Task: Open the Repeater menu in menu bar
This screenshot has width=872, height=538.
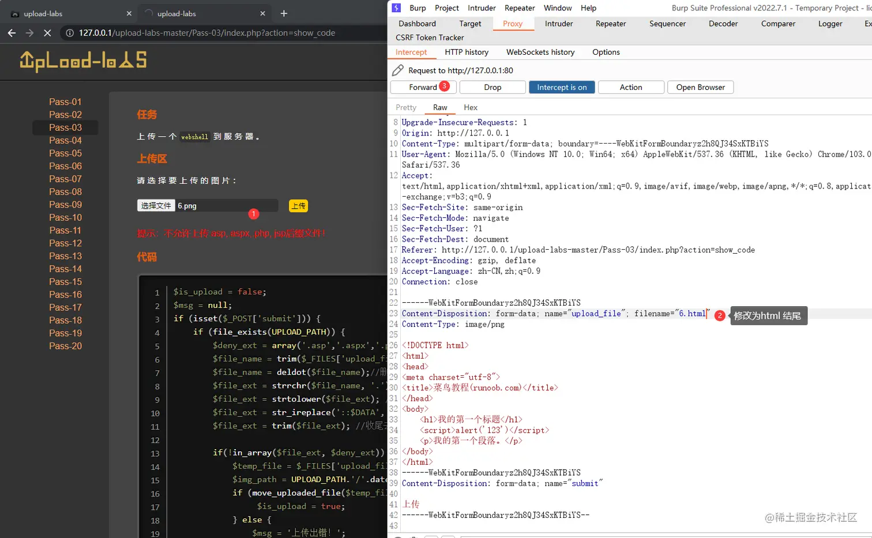Action: [520, 8]
